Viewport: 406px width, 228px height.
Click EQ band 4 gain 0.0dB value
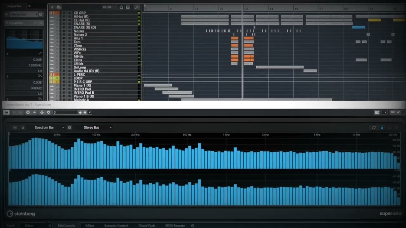[x=37, y=60]
